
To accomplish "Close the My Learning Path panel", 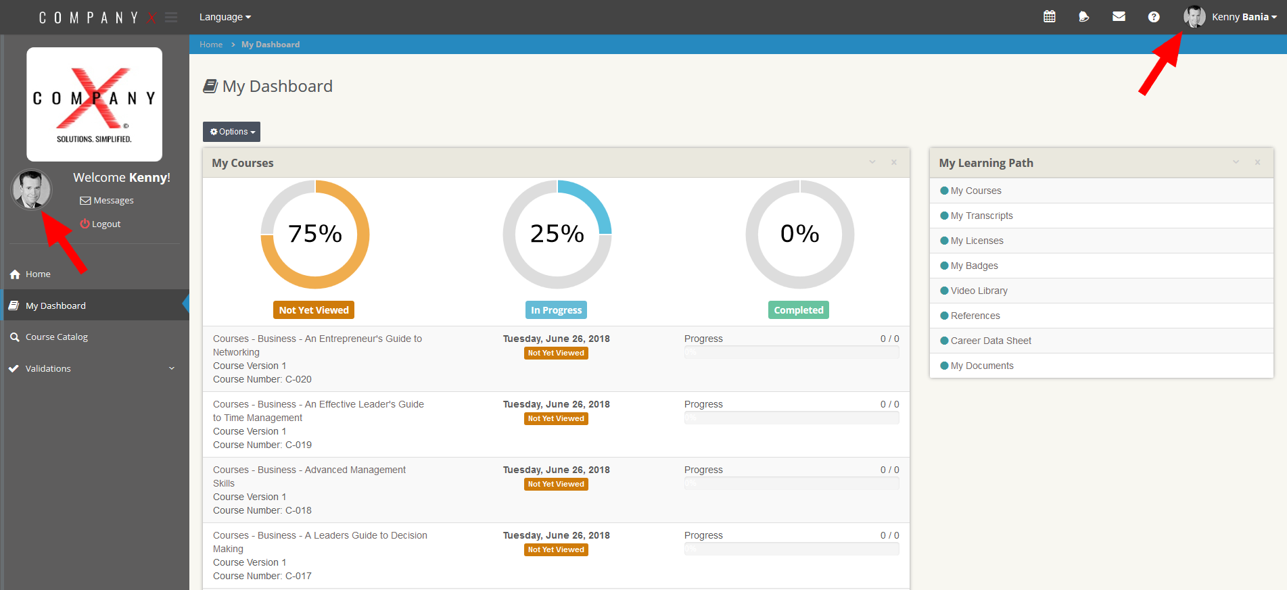I will [x=1258, y=162].
